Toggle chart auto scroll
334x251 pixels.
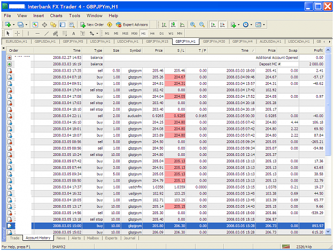pyautogui.click(x=213, y=25)
